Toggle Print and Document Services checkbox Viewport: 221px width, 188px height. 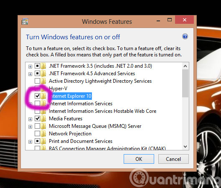click(37, 141)
